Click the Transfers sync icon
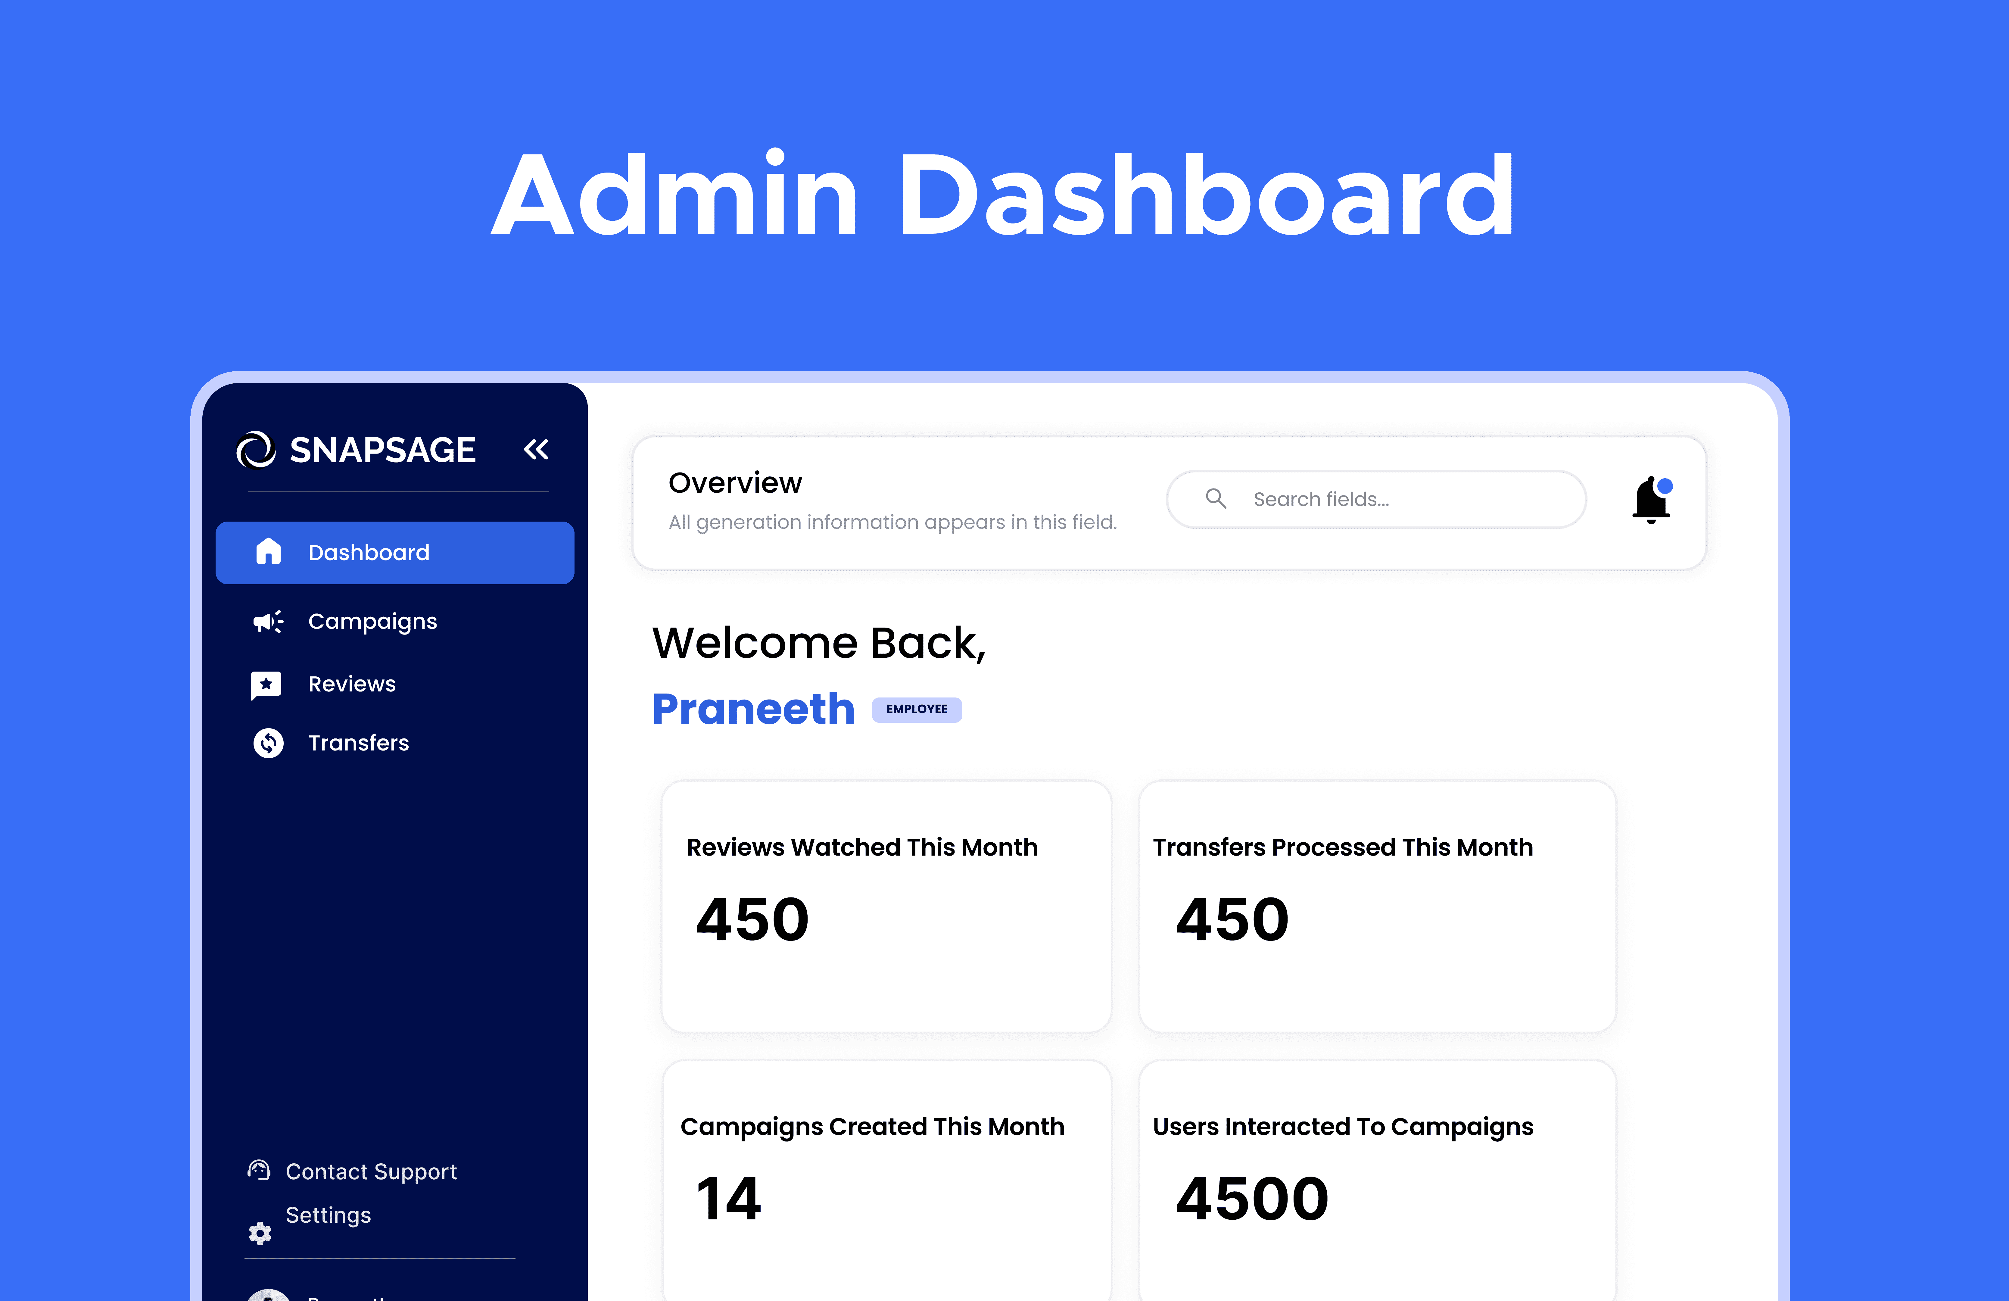This screenshot has height=1301, width=2009. 268,743
